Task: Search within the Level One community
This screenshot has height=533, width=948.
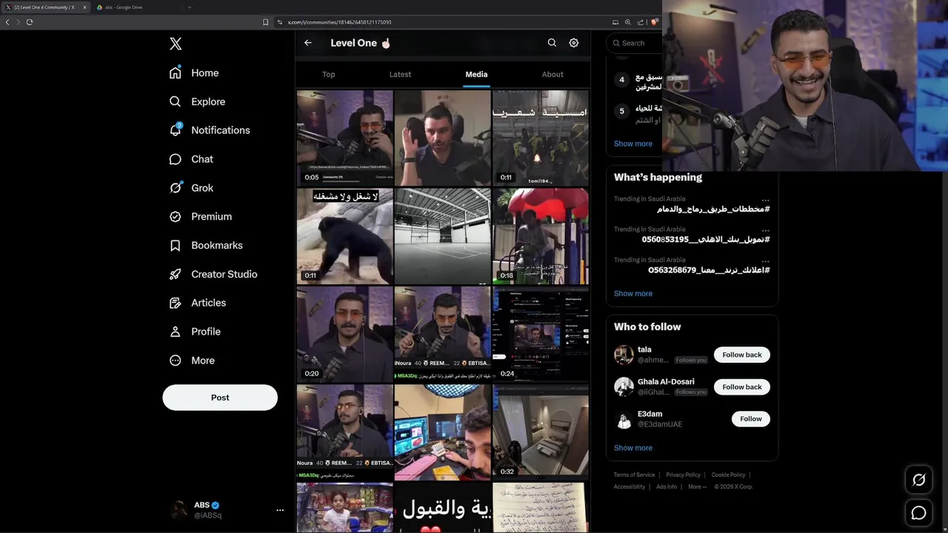Action: (x=552, y=43)
